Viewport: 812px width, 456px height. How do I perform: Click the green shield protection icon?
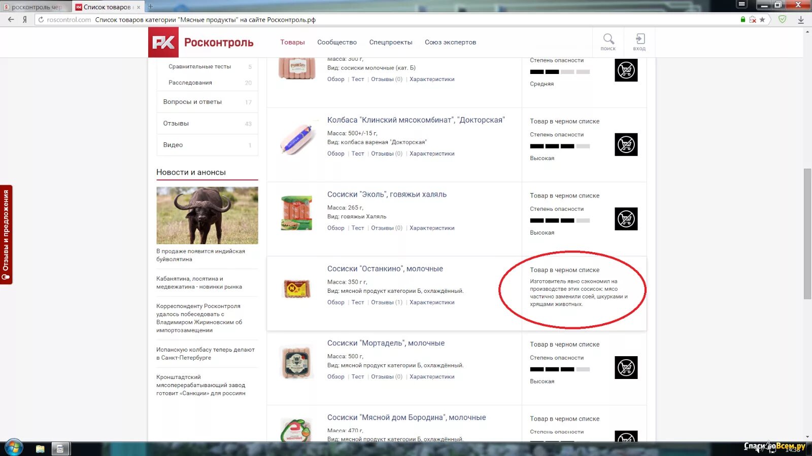click(x=782, y=19)
